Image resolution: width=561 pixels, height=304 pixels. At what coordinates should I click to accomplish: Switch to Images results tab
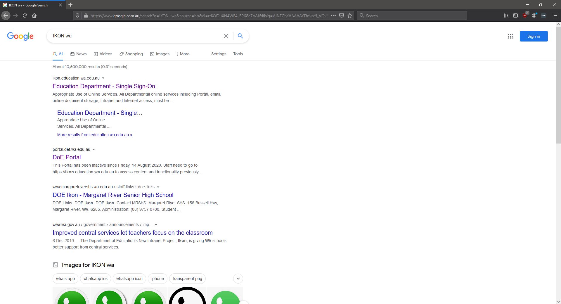(160, 54)
